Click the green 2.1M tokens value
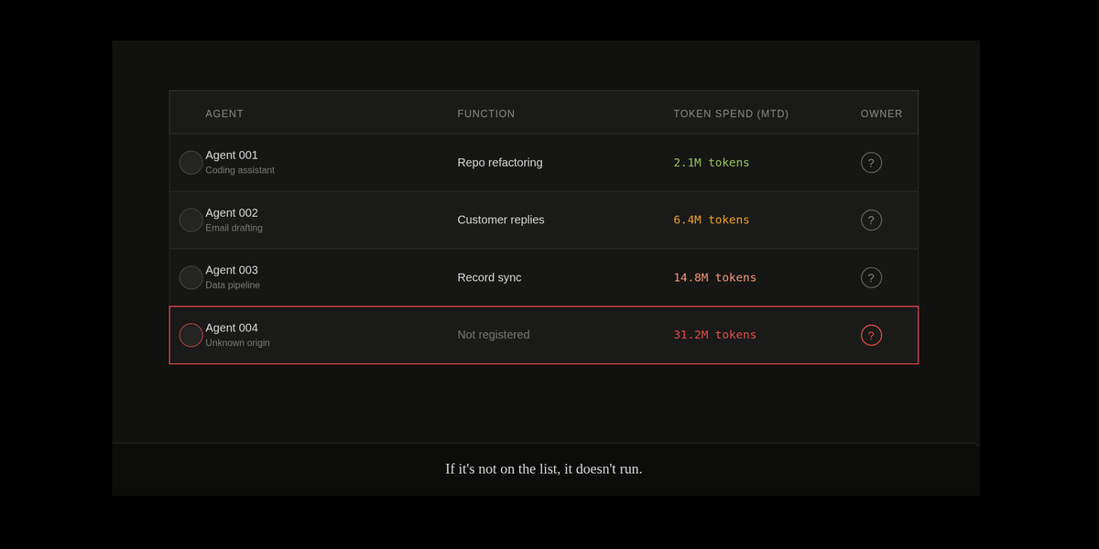This screenshot has width=1099, height=549. [x=712, y=163]
